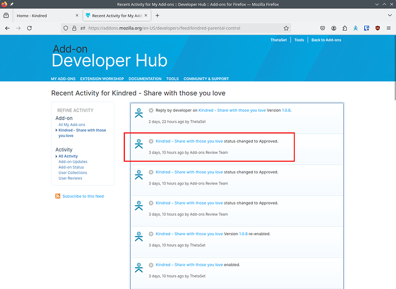Click the forward navigation arrow
The width and height of the screenshot is (396, 289).
18,28
